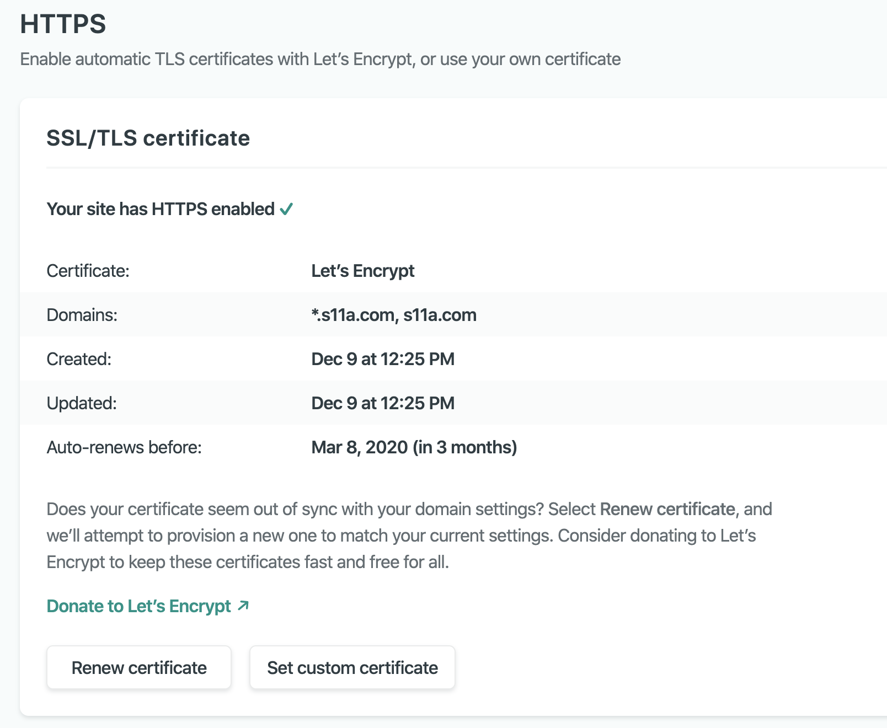
Task: Click the 'Domains:' row label
Action: click(82, 315)
